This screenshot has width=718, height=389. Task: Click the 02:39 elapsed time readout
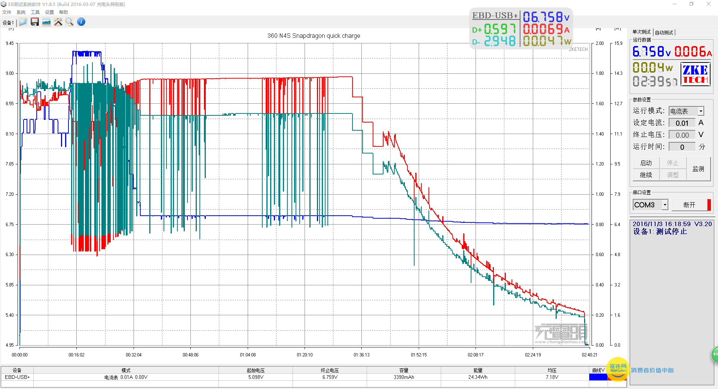coord(654,81)
